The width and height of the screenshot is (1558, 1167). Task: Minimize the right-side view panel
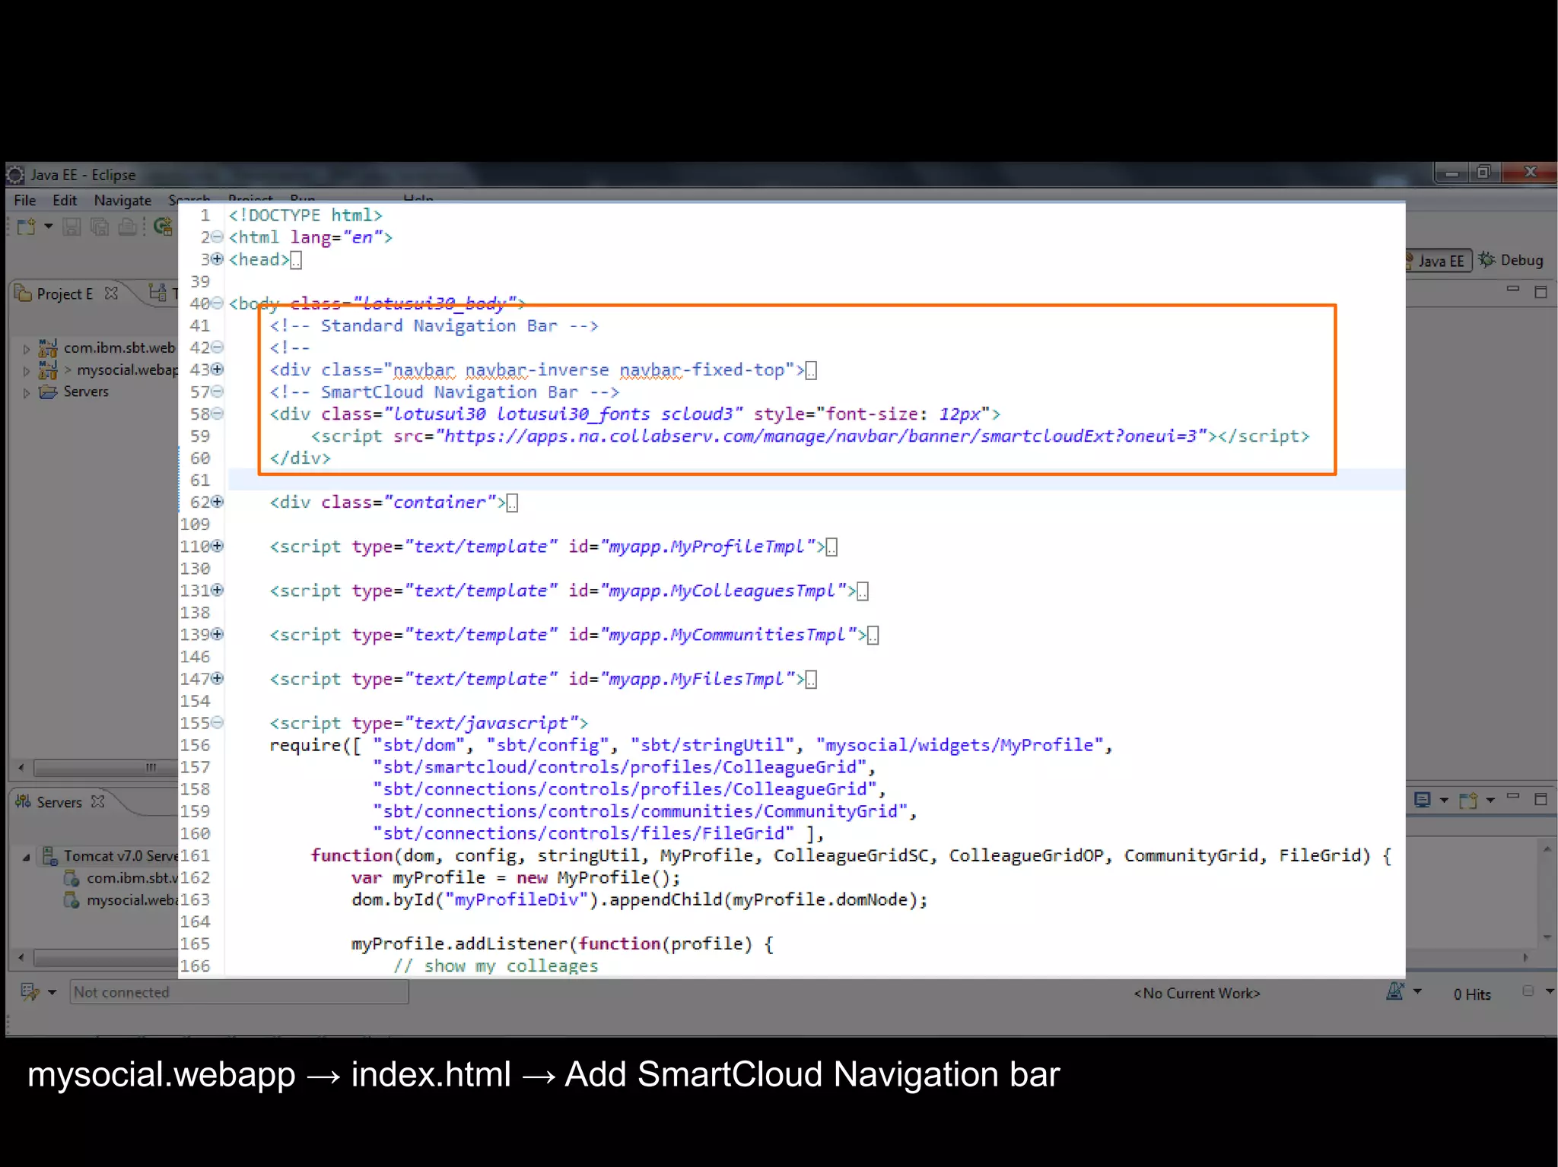point(1513,290)
